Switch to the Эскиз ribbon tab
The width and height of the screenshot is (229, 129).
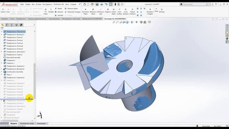(12, 19)
